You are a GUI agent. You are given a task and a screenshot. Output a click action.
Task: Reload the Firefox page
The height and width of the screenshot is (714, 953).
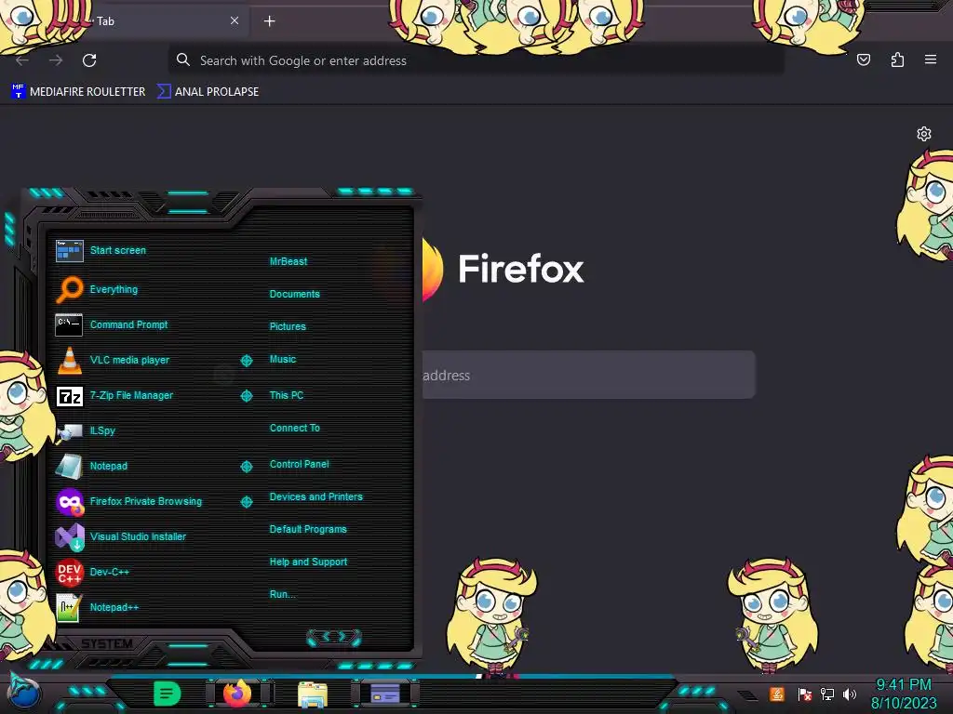click(x=89, y=60)
